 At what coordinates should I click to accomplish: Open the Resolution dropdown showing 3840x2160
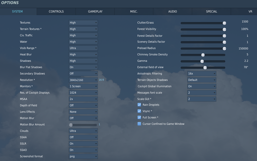(83, 80)
